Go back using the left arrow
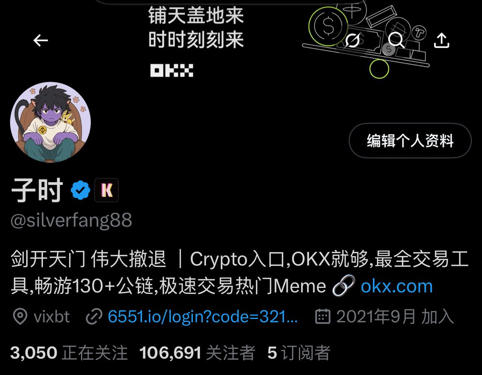Viewport: 482px width, 375px height. 41,40
